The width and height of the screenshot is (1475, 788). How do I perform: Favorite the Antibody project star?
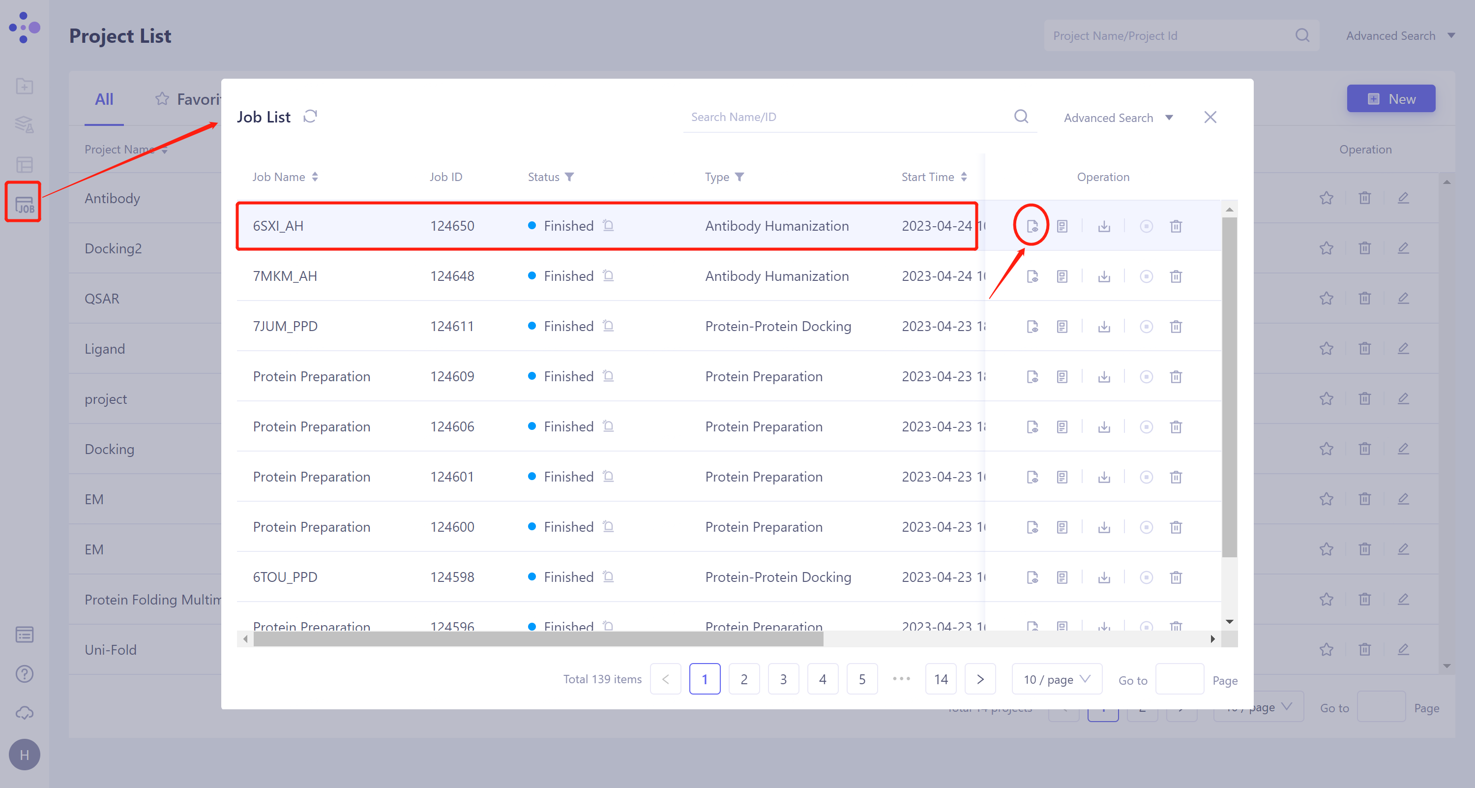1326,199
